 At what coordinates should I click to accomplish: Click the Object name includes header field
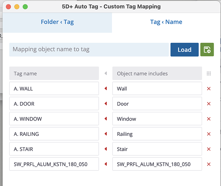157,73
